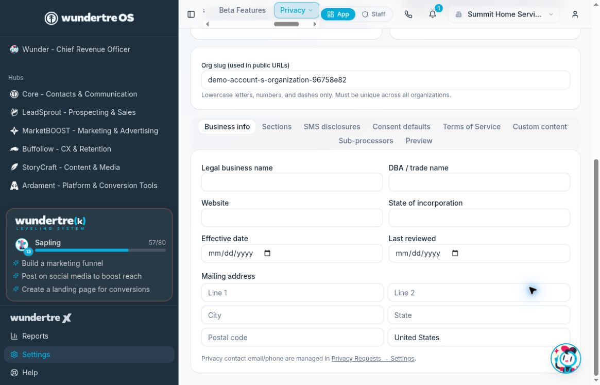The image size is (600, 385).
Task: Click the LeadSprout hub icon
Action: click(x=14, y=112)
